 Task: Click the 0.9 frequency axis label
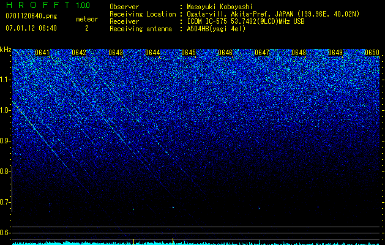6,141
